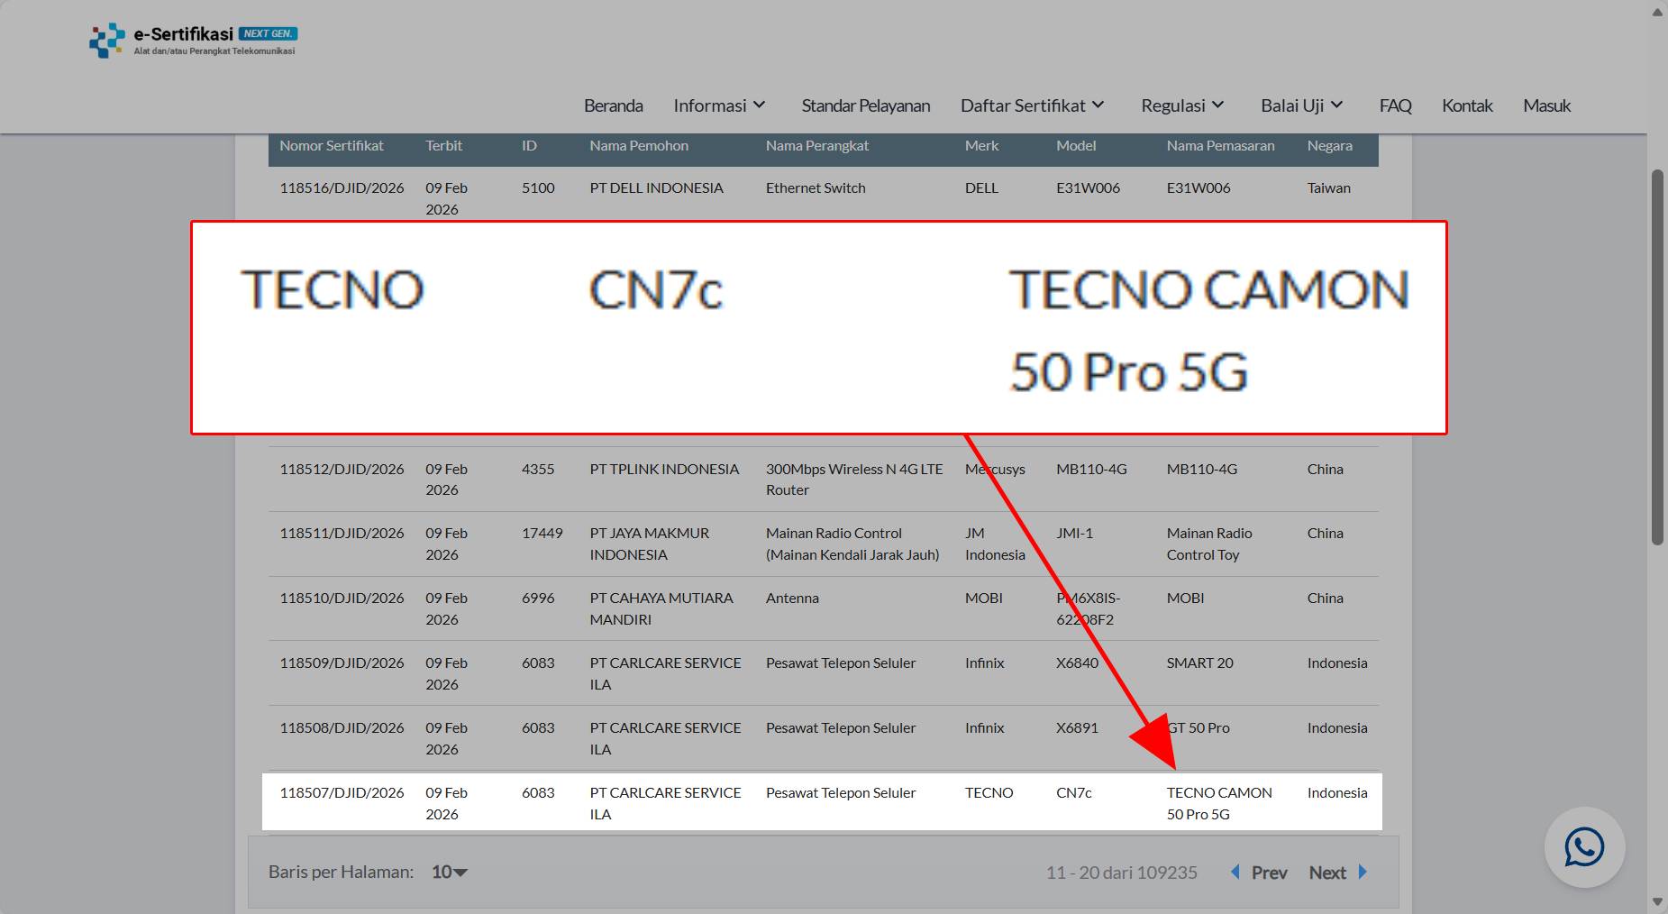Expand the Regulasi menu
The height and width of the screenshot is (914, 1668).
tap(1182, 105)
